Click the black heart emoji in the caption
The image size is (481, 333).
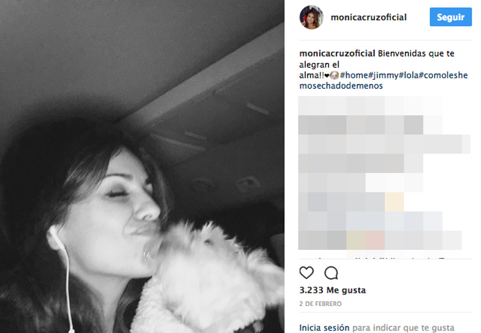tap(327, 75)
